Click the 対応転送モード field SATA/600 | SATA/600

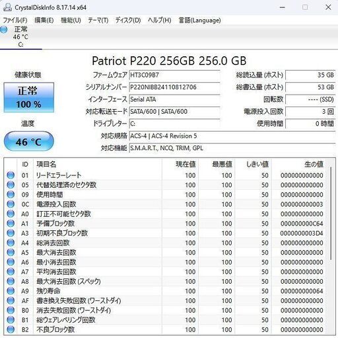point(174,111)
